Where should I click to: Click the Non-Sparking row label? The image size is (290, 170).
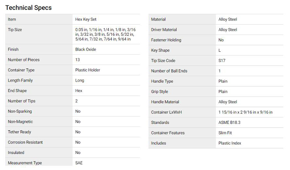(x=20, y=111)
